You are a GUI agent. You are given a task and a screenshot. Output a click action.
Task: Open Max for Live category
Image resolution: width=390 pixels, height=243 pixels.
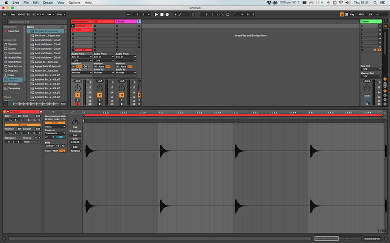pyautogui.click(x=15, y=67)
